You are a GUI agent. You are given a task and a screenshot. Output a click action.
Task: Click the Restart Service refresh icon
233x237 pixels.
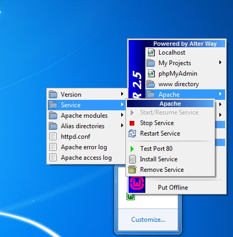click(132, 133)
